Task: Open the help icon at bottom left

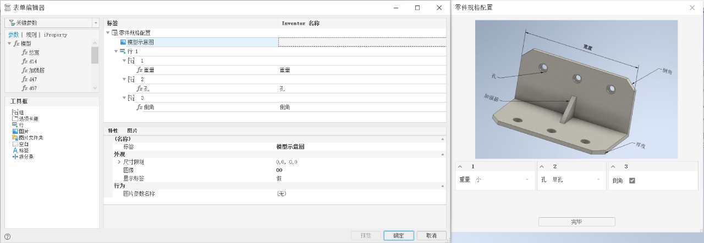Action: point(7,237)
